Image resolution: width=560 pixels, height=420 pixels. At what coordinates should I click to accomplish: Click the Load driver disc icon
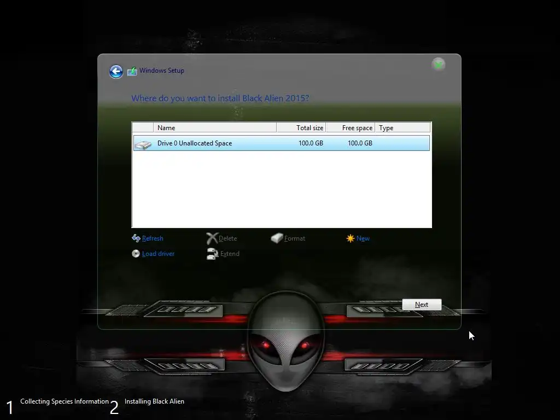tap(136, 254)
